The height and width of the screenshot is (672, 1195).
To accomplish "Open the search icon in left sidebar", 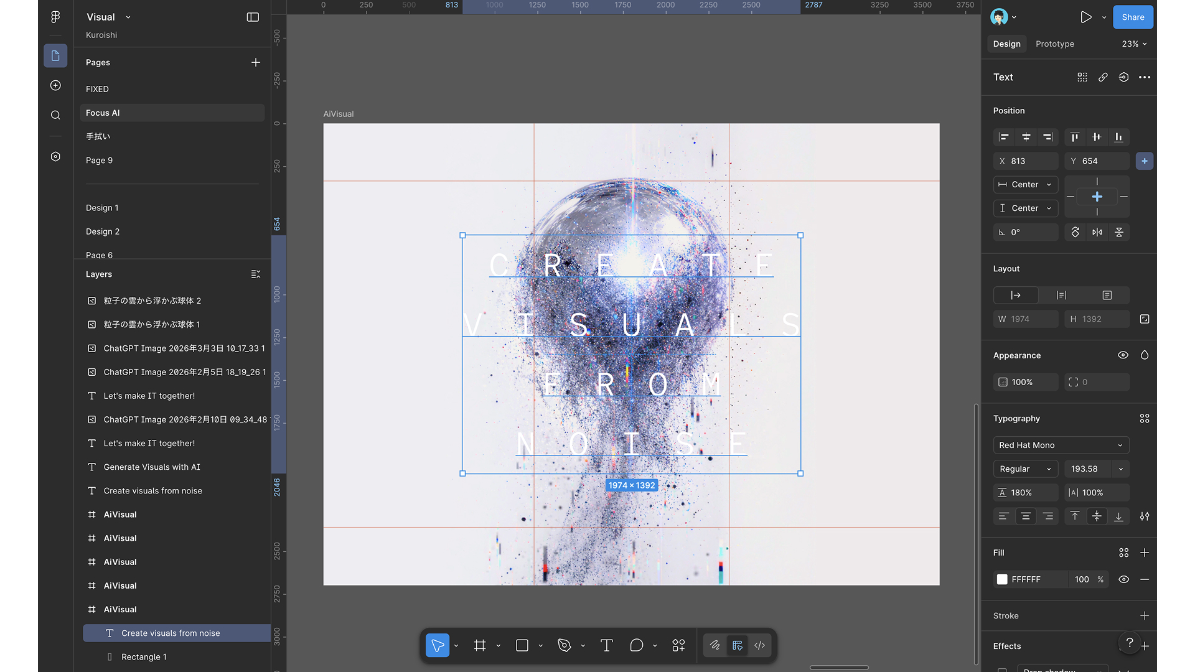I will (55, 114).
